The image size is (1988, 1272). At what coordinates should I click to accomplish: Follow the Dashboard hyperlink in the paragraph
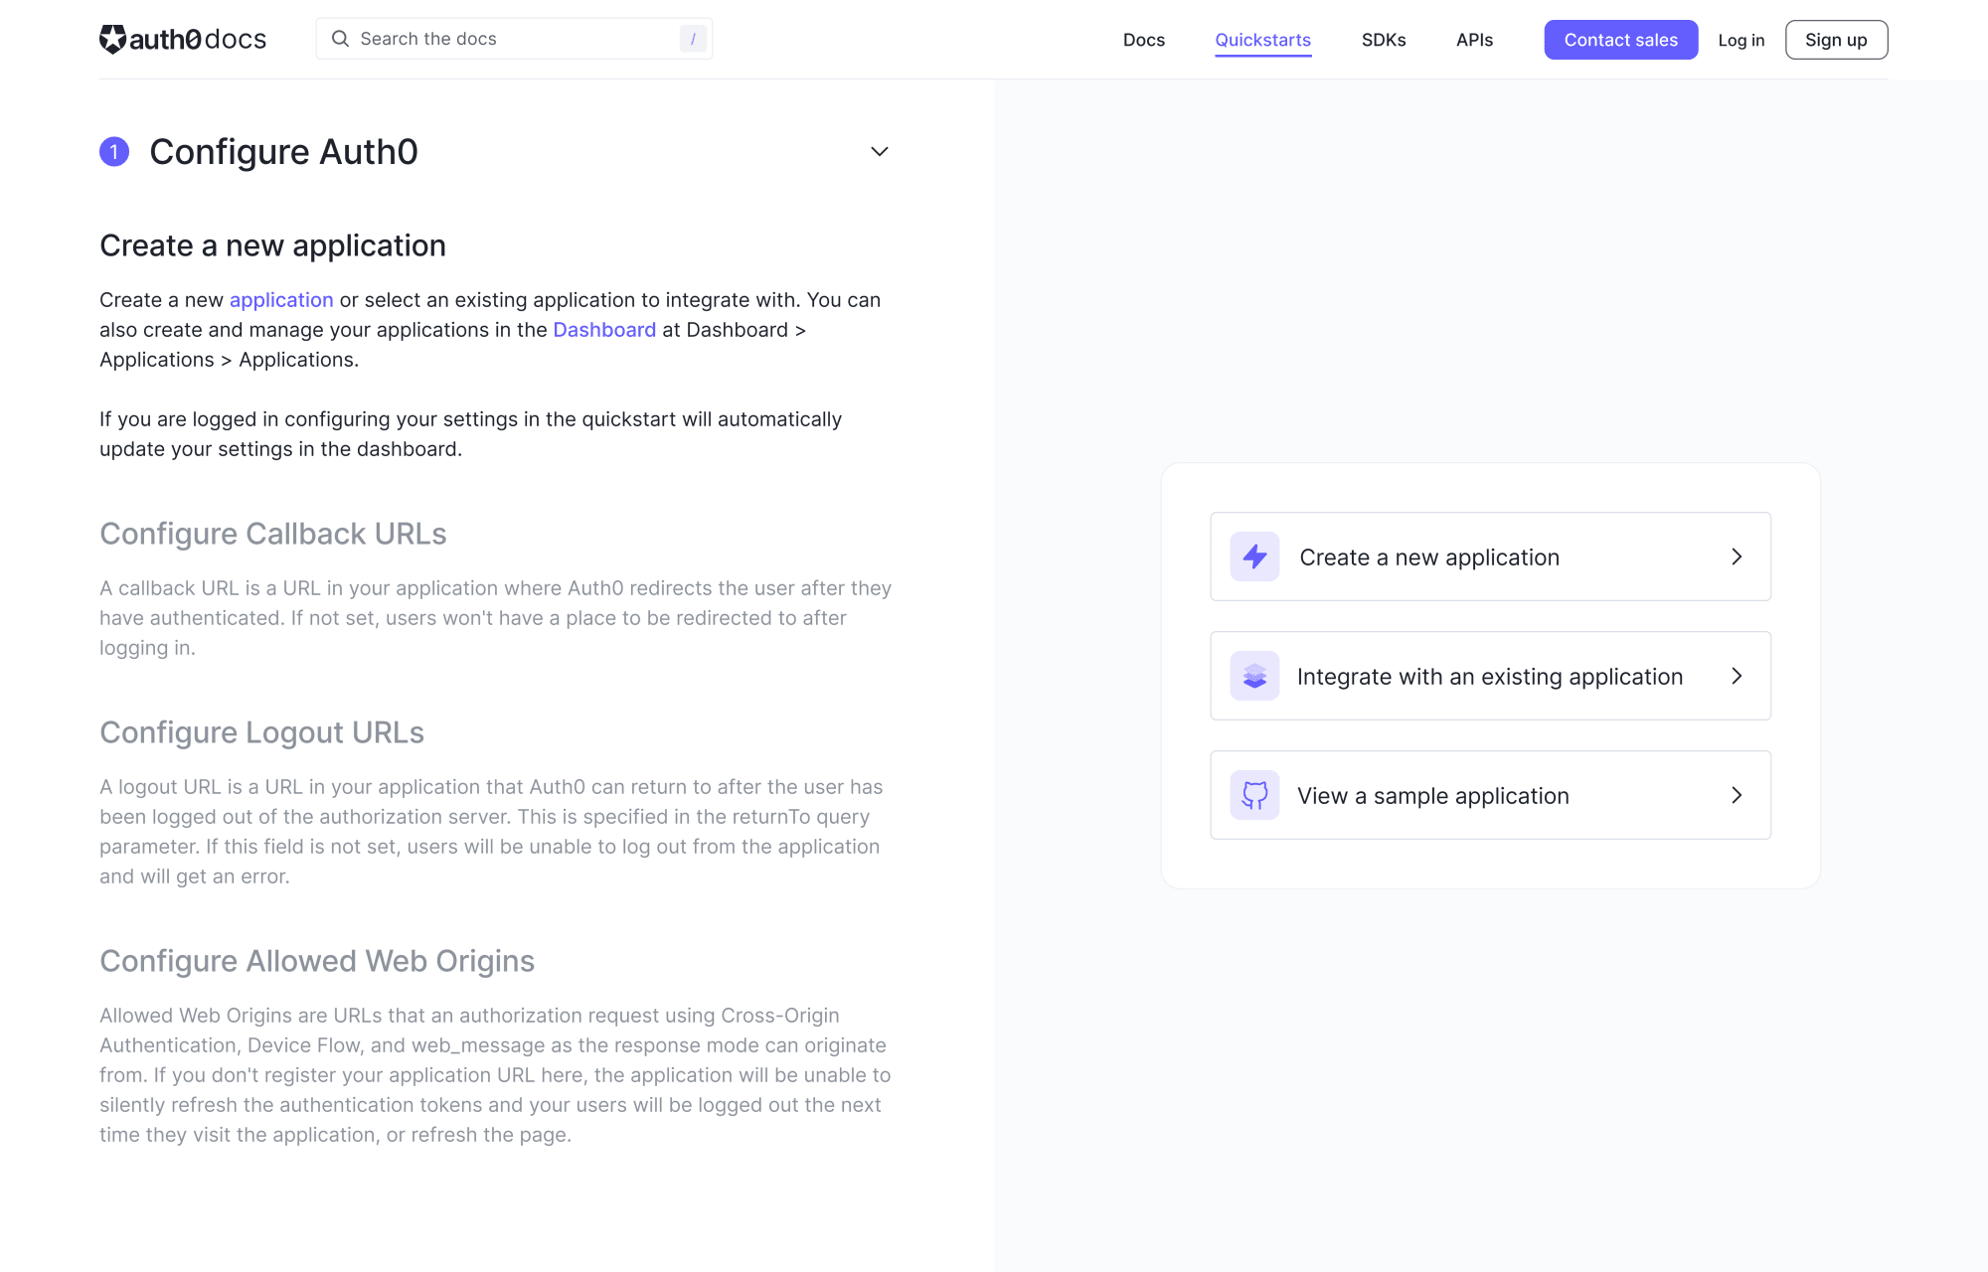604,330
